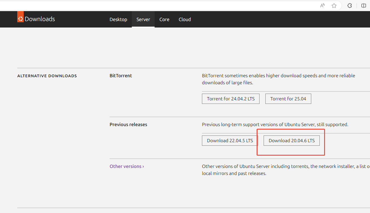This screenshot has height=213, width=370.
Task: Open the Other versions link
Action: pyautogui.click(x=127, y=166)
